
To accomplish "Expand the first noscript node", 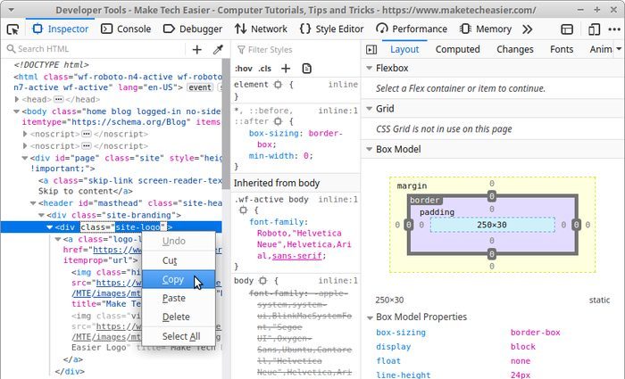I will (x=25, y=134).
